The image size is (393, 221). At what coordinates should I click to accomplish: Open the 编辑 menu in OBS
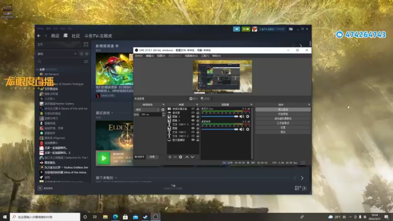point(150,56)
